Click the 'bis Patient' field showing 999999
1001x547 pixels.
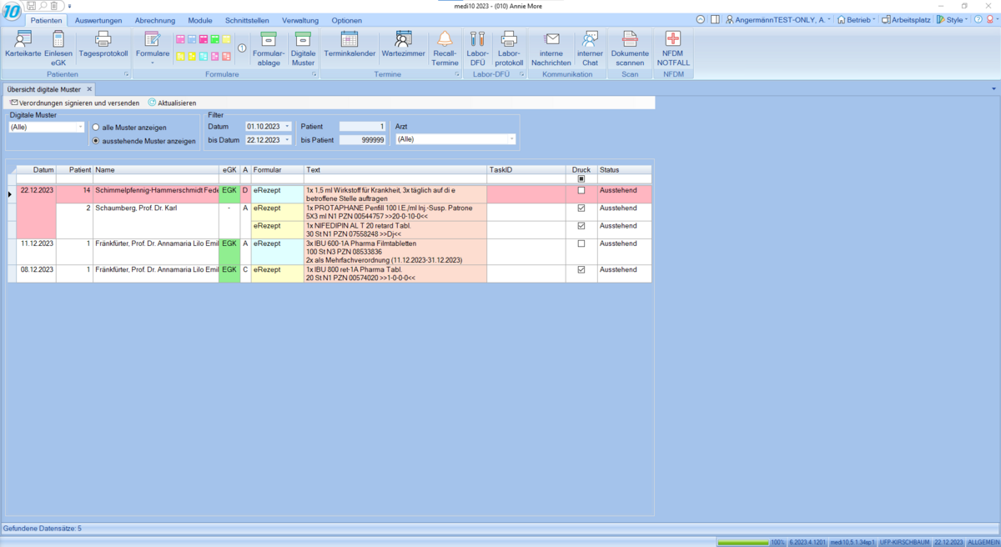[x=362, y=140]
